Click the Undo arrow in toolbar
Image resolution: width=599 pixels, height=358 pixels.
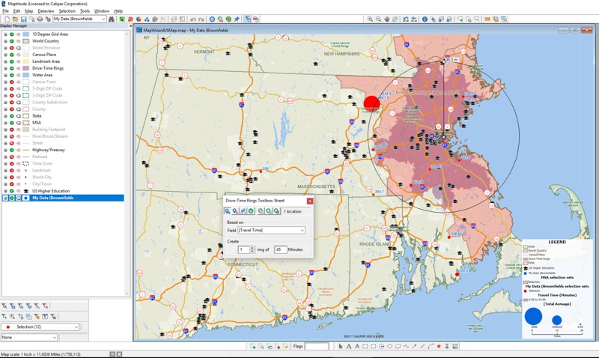[x=193, y=19]
